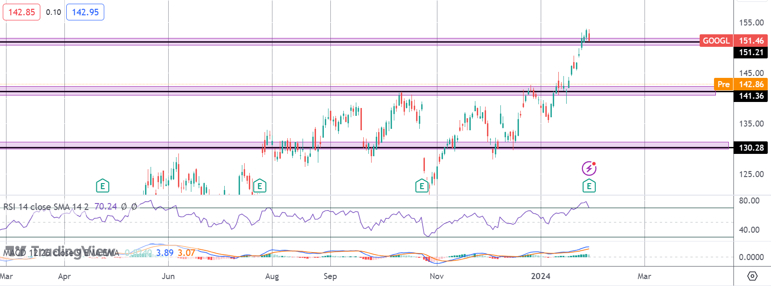
Task: Click the Aug label on time axis
Action: click(272, 276)
